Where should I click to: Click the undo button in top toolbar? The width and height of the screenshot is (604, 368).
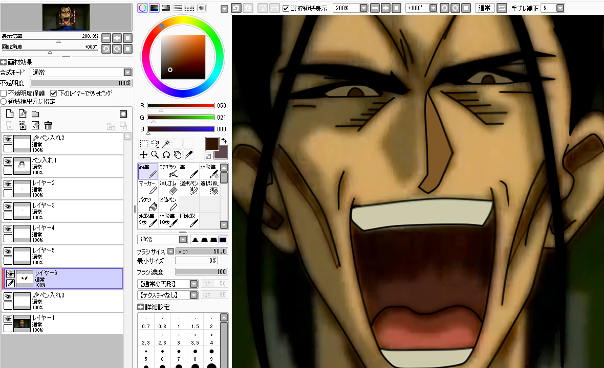pos(236,8)
